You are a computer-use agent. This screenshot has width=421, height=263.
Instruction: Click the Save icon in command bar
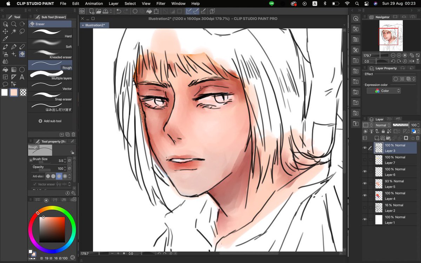click(106, 11)
